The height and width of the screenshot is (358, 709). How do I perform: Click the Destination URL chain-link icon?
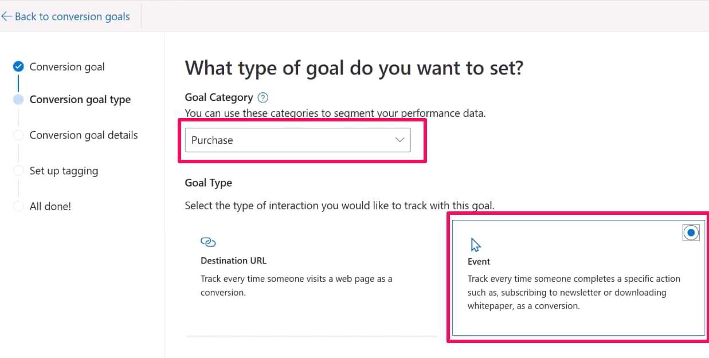click(x=208, y=242)
